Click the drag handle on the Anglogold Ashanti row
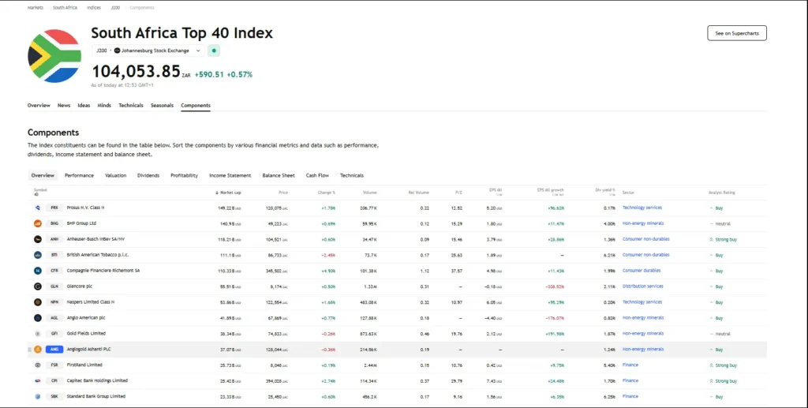This screenshot has width=808, height=408. pos(29,350)
